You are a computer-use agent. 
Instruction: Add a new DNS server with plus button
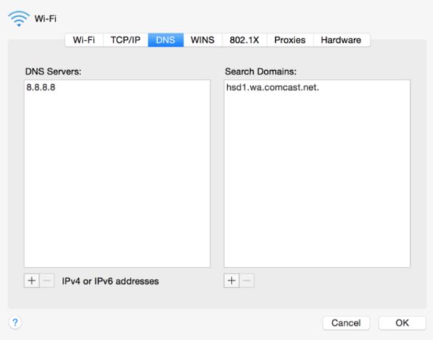[32, 280]
